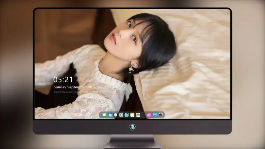Open the green-yellow chat bubble app icon
This screenshot has height=149, width=265.
[121, 115]
